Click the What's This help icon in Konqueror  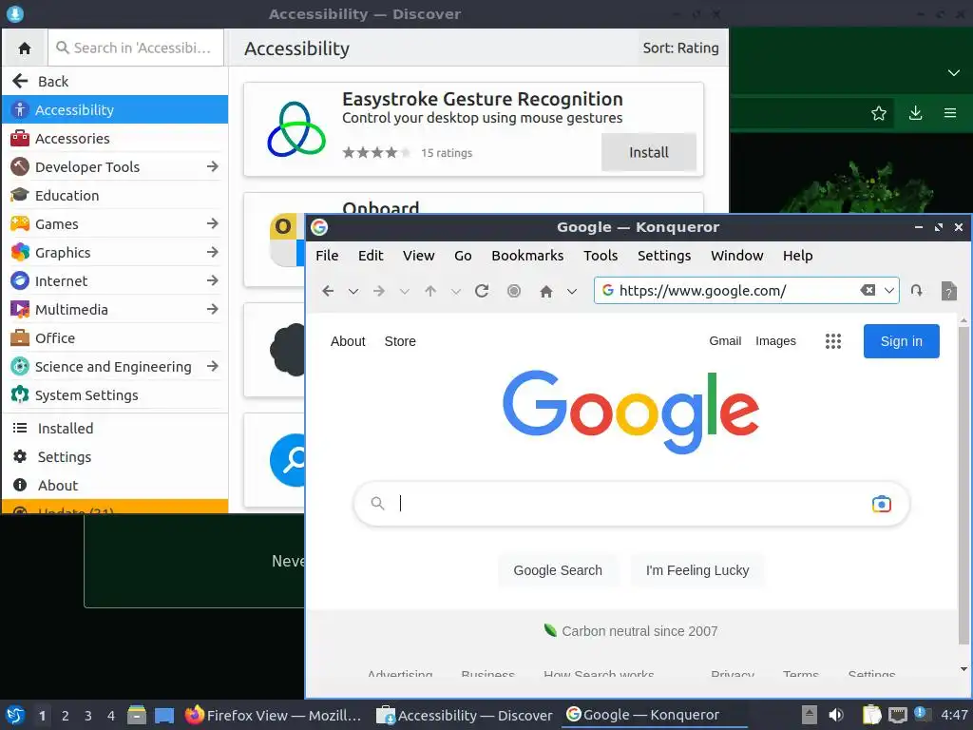pos(949,291)
